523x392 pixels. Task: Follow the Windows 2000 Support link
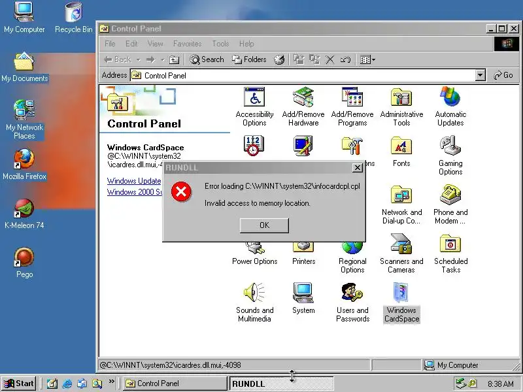(x=135, y=192)
